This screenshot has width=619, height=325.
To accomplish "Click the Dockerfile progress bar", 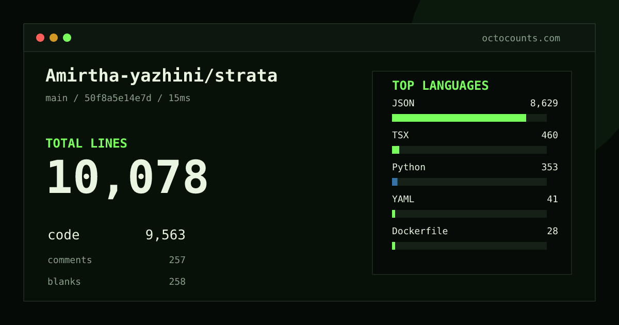I will coord(469,246).
